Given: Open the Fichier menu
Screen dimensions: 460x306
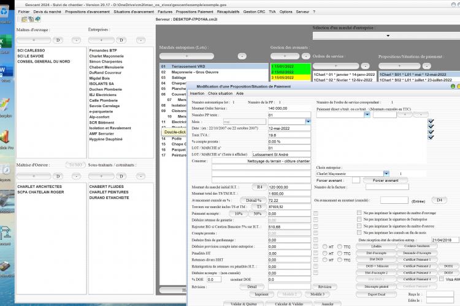Looking at the screenshot, I should 24,12.
